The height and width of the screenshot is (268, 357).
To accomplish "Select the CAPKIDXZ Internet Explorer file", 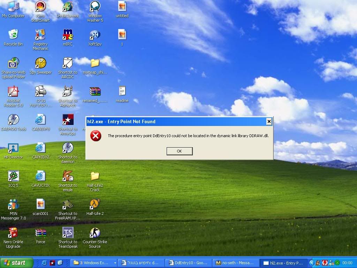I will point(40,151).
